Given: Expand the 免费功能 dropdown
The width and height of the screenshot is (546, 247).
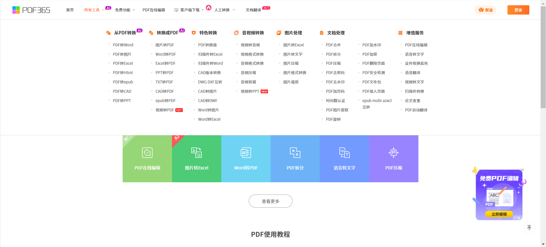Looking at the screenshot, I should (125, 10).
